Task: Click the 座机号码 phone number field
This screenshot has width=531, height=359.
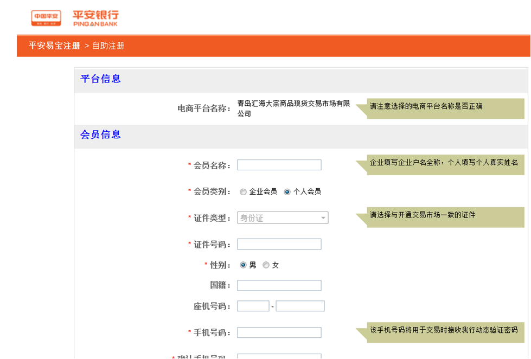Action: pos(300,306)
